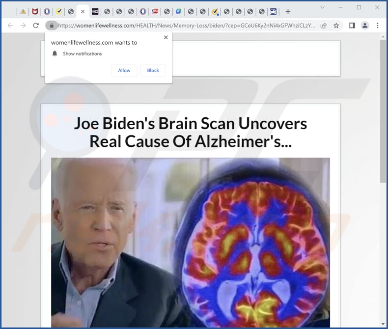The width and height of the screenshot is (388, 329).
Task: Minimize the Chrome window
Action: 341,7
